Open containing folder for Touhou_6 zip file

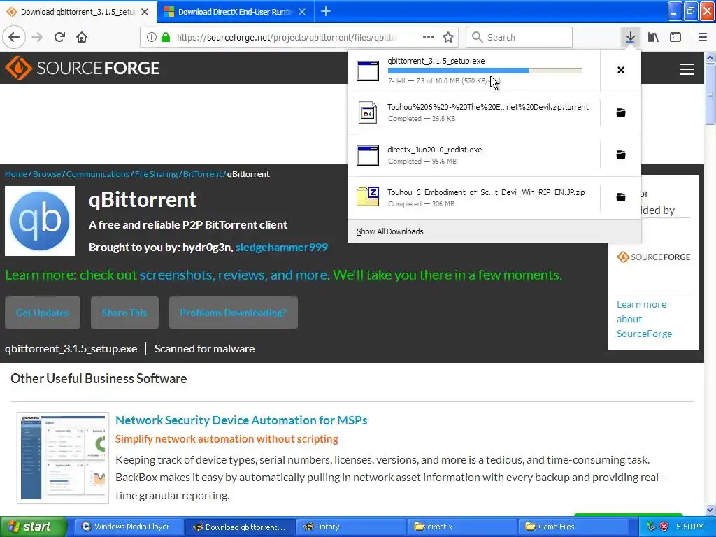pyautogui.click(x=621, y=197)
